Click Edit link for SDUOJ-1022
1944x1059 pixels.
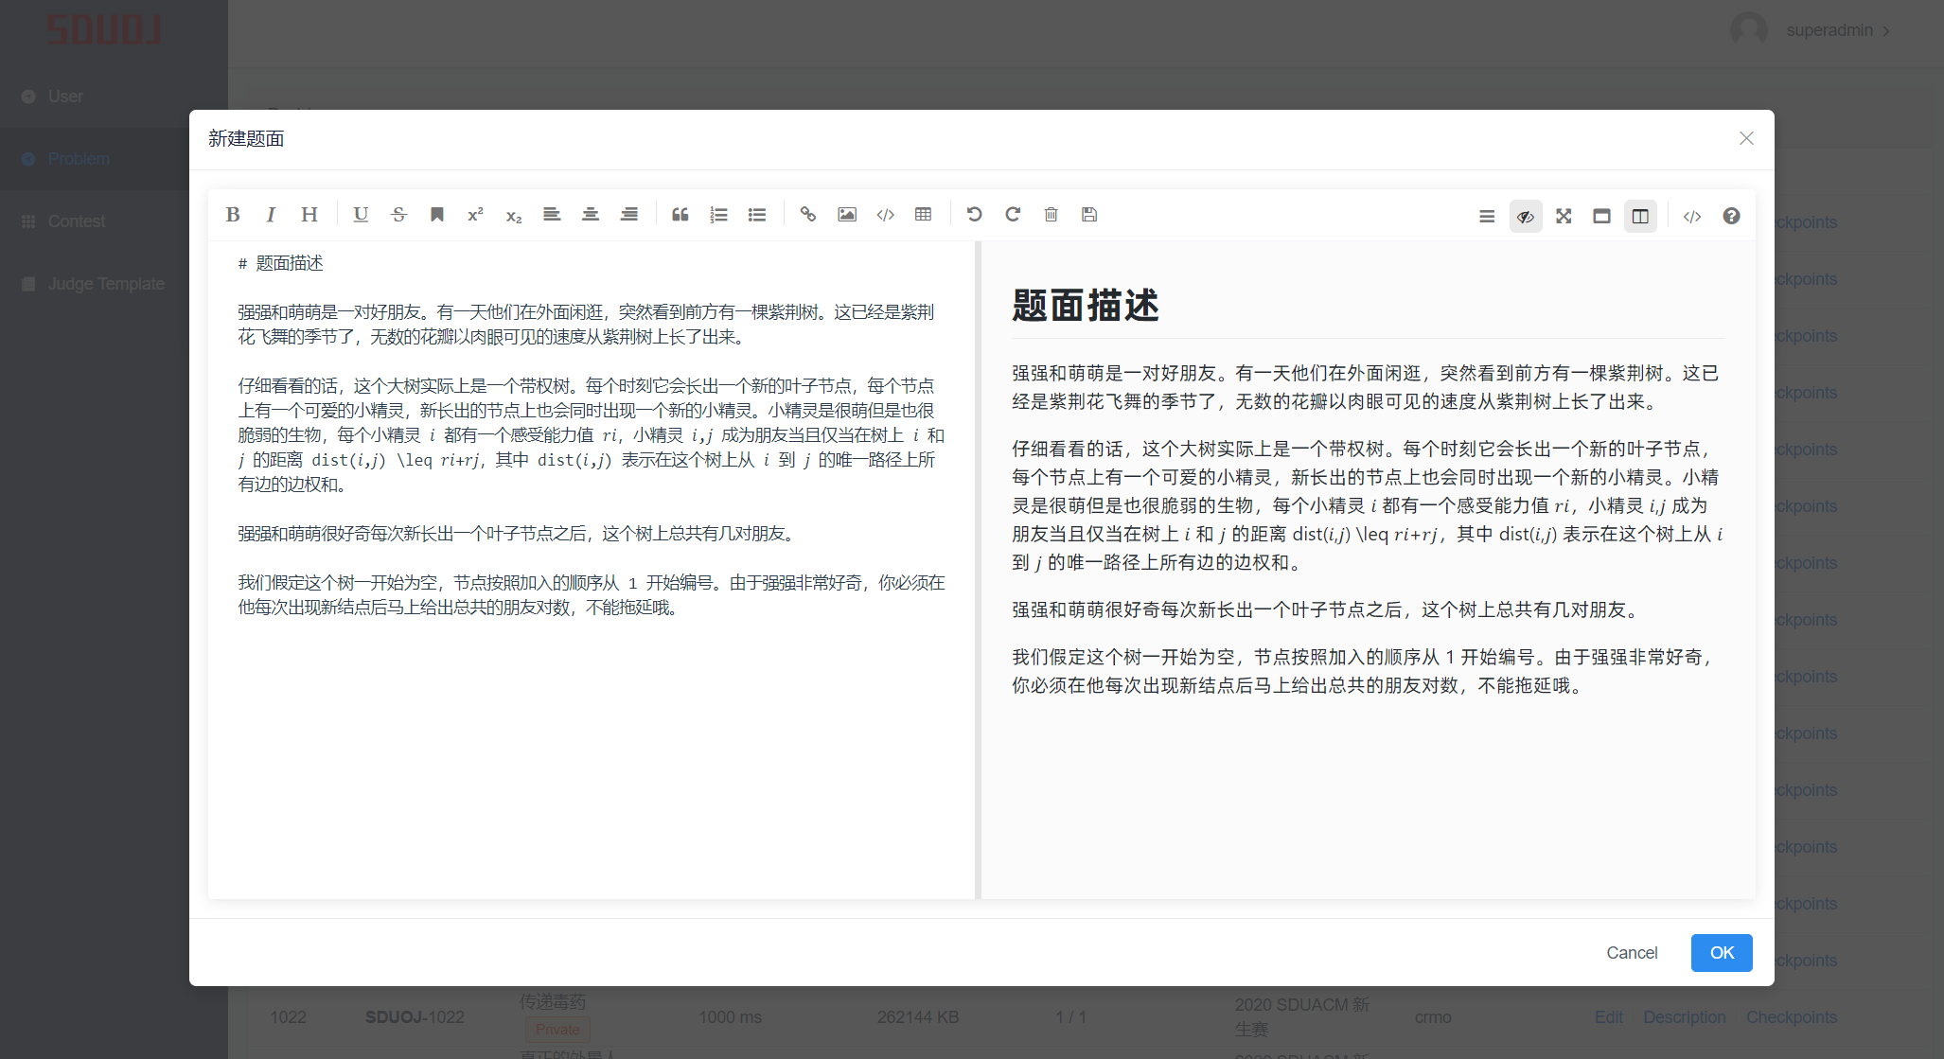[x=1609, y=1017]
